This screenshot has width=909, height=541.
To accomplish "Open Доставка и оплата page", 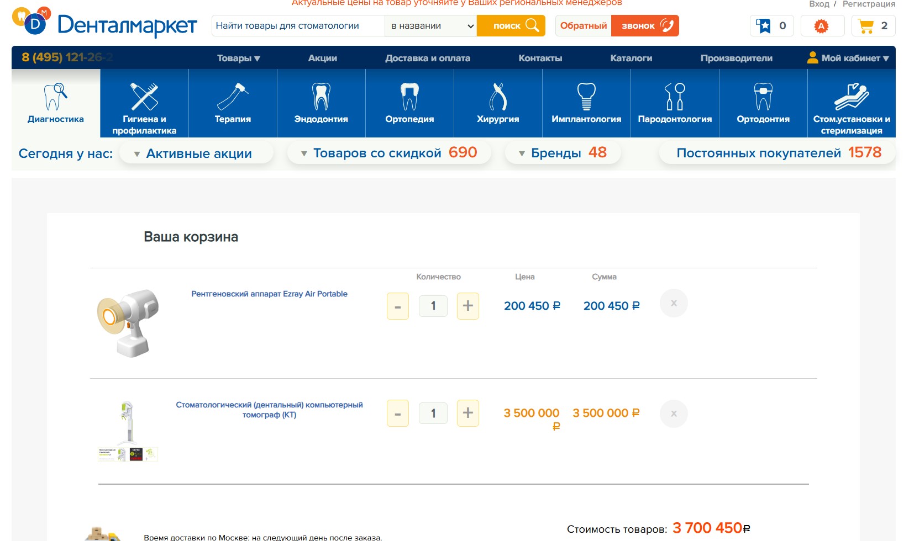I will pyautogui.click(x=428, y=58).
